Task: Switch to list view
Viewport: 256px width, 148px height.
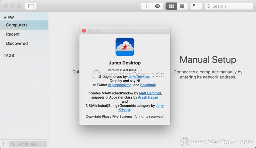Action: 182,6
